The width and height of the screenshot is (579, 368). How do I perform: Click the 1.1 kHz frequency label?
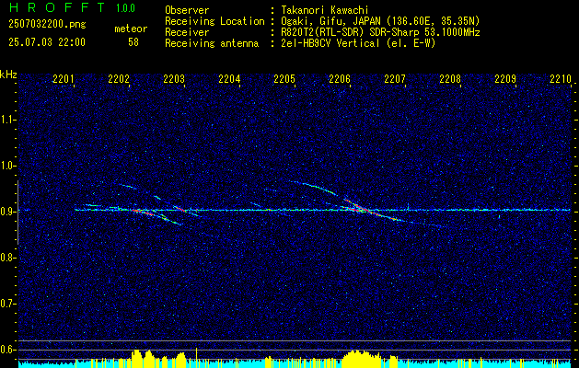point(8,120)
